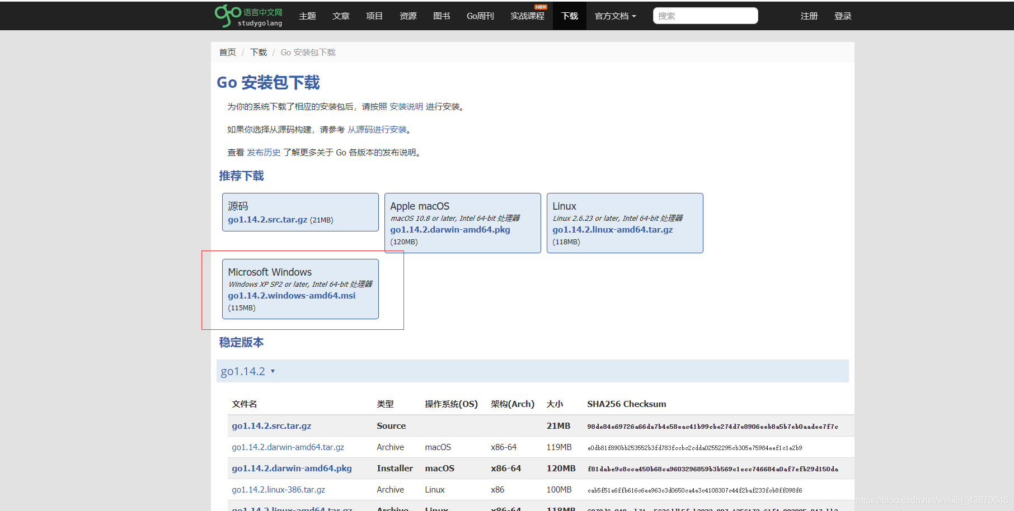Open the 项目 nav menu item

(375, 16)
